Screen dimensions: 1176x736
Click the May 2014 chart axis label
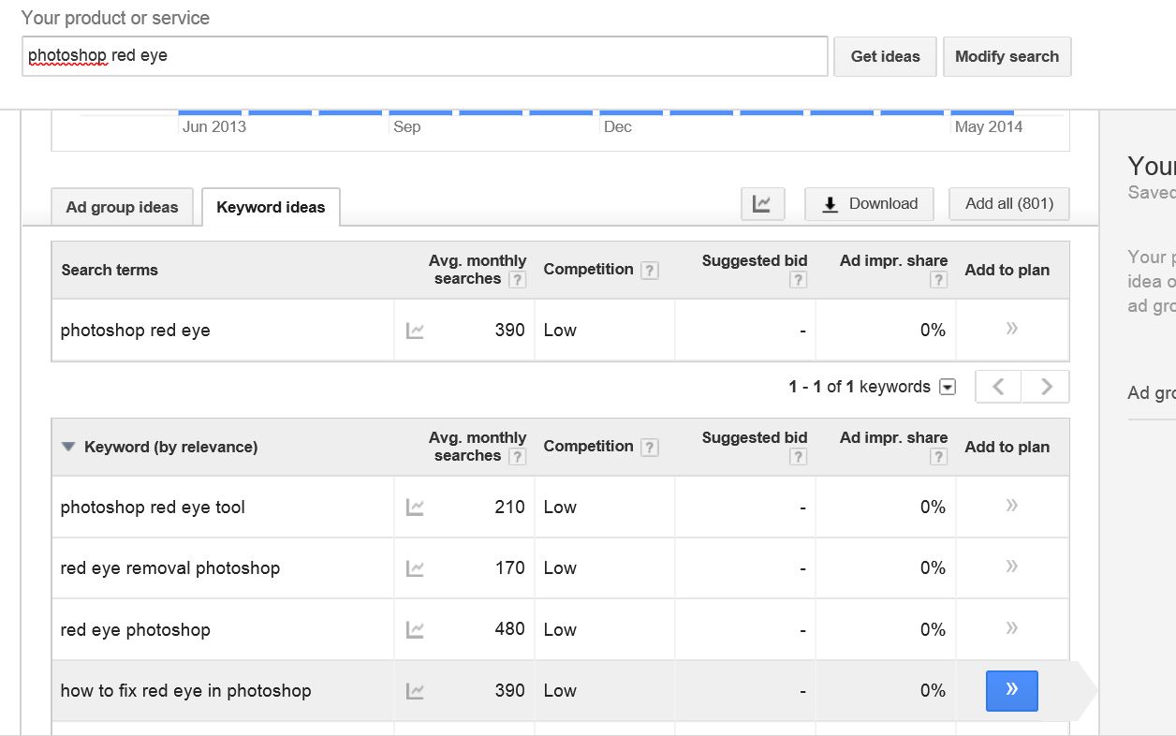coord(988,126)
